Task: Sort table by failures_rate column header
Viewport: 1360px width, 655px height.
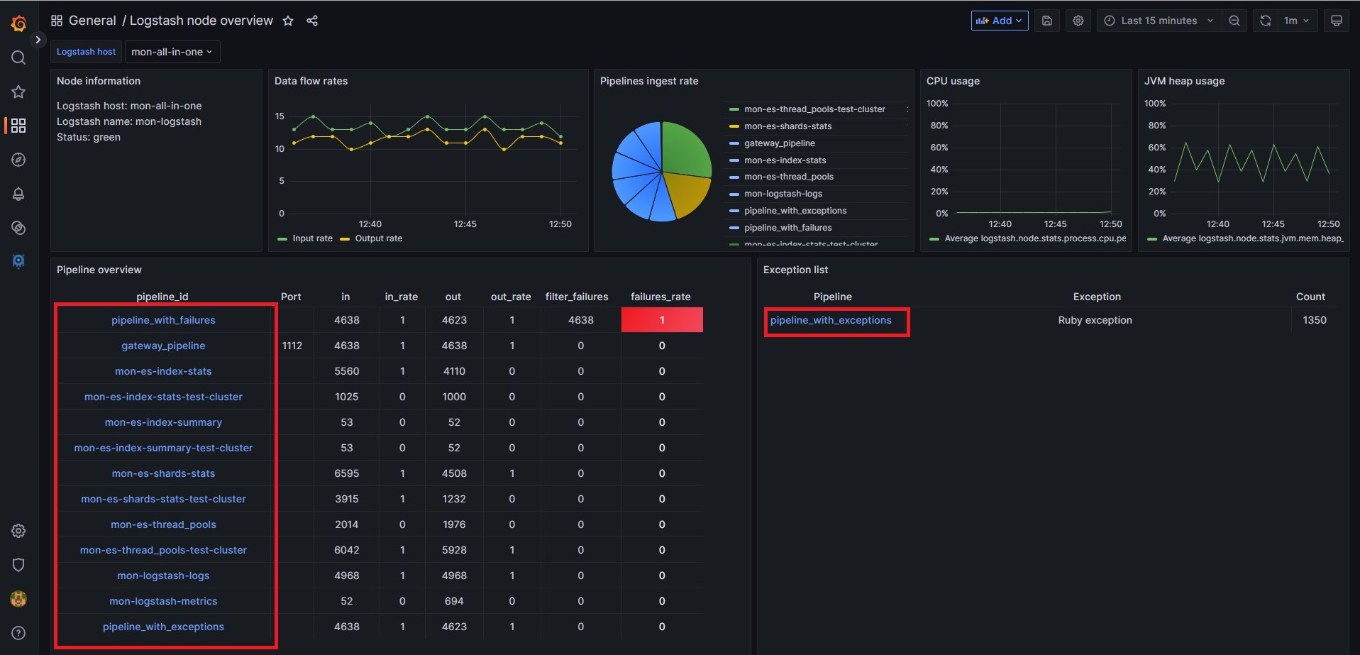Action: pyautogui.click(x=660, y=297)
